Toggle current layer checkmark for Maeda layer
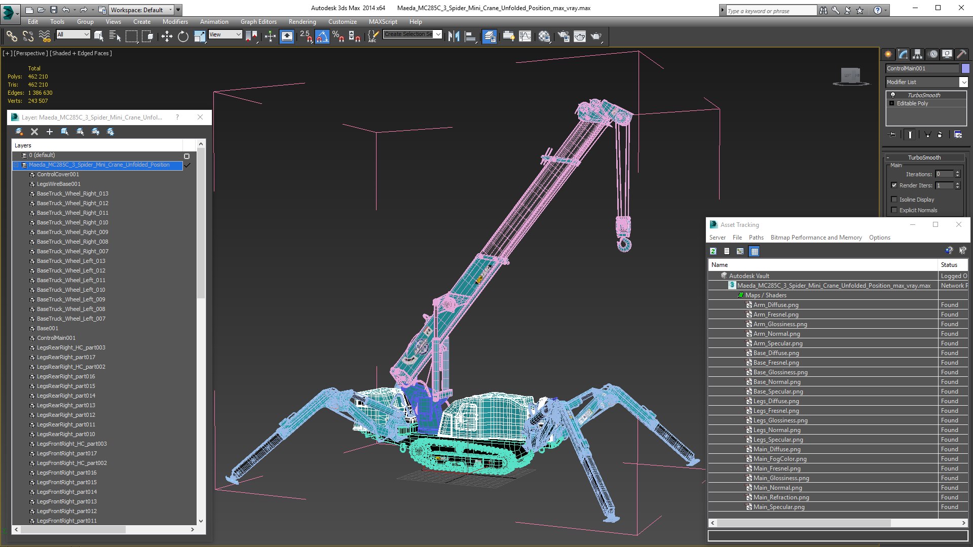This screenshot has width=973, height=547. 187,165
